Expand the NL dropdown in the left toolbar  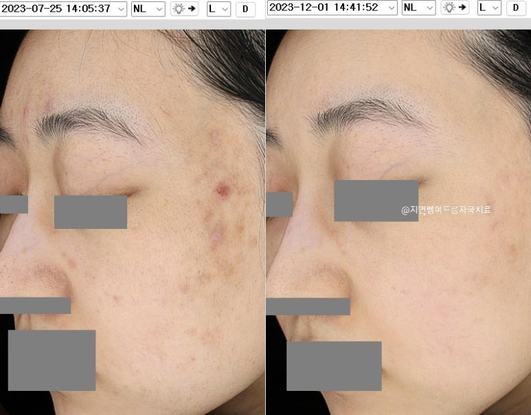coord(148,8)
